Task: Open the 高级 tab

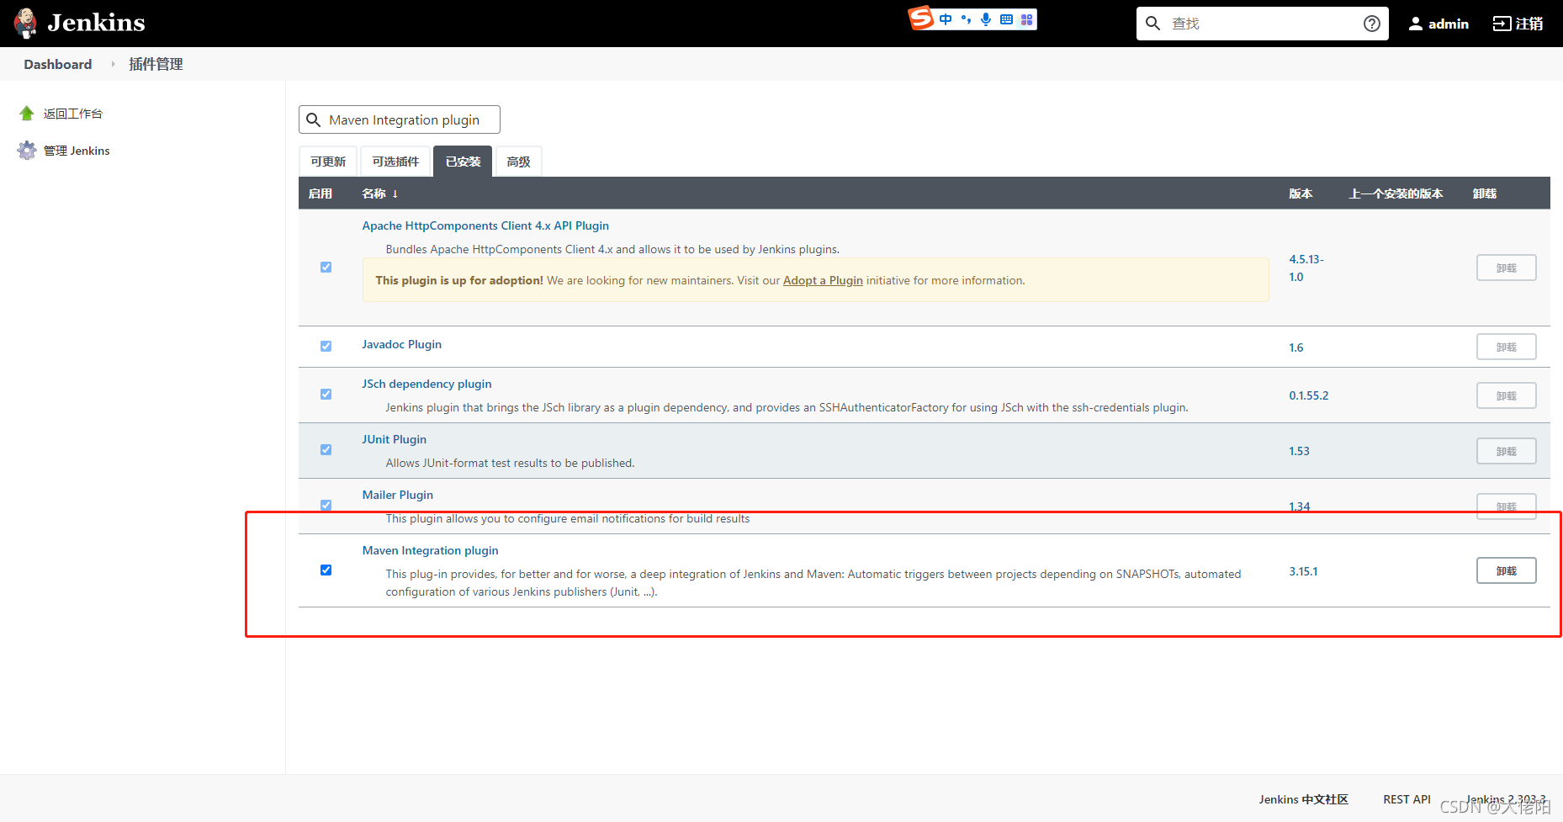Action: click(519, 162)
